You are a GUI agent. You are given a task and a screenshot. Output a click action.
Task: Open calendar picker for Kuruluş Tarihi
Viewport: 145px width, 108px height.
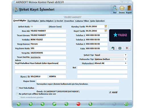[x=106, y=26]
